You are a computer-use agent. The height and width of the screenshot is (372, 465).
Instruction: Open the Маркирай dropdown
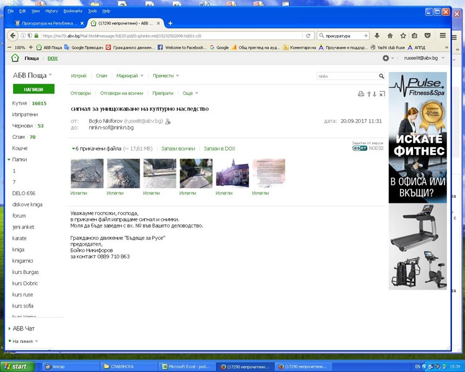[130, 76]
